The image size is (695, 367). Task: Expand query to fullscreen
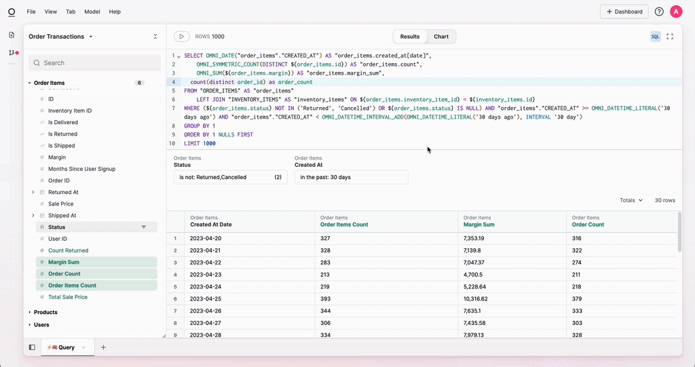(x=670, y=37)
